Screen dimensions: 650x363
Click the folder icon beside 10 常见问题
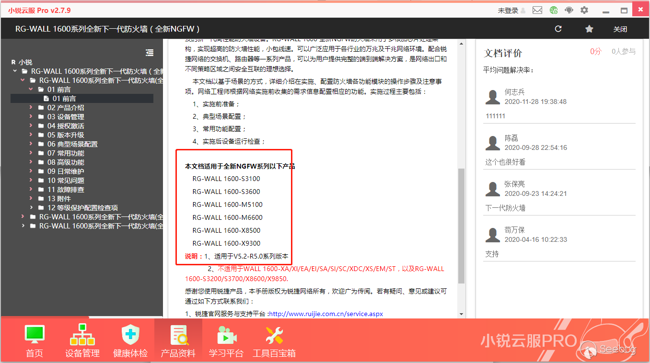point(41,181)
